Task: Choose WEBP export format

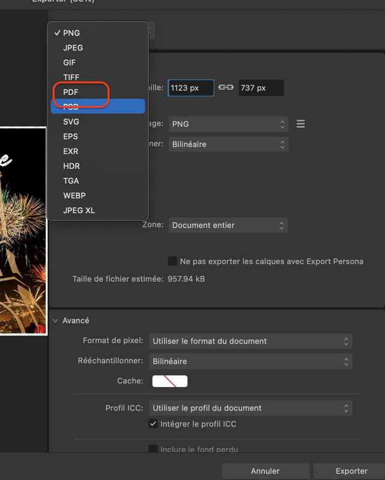Action: coord(98,196)
